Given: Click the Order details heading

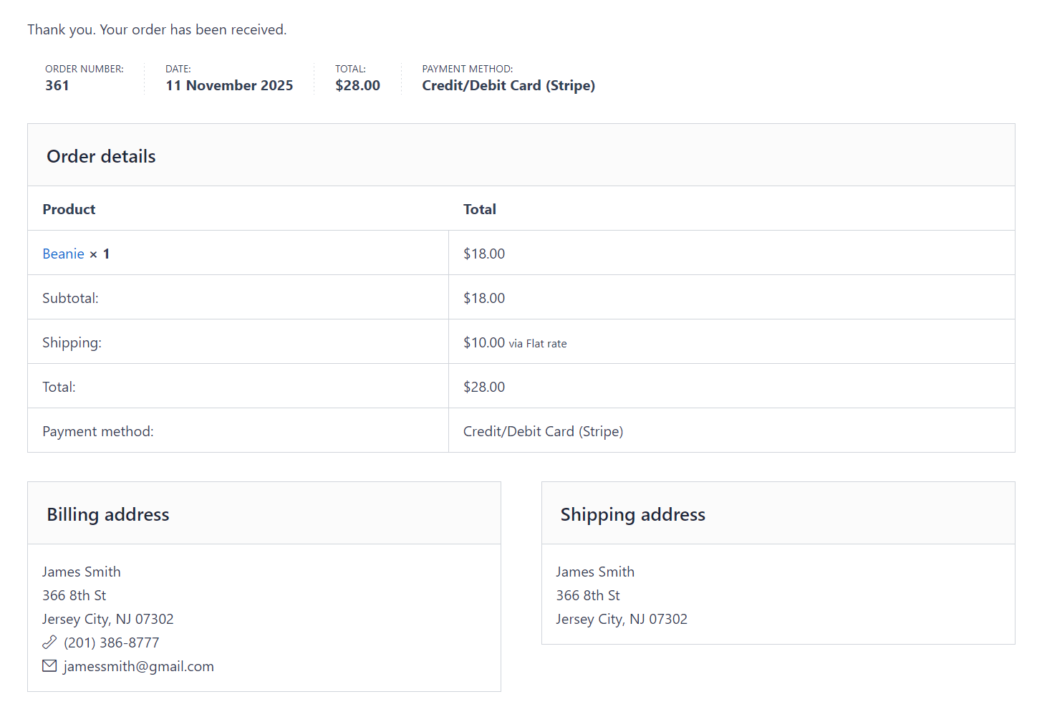Looking at the screenshot, I should (x=101, y=156).
